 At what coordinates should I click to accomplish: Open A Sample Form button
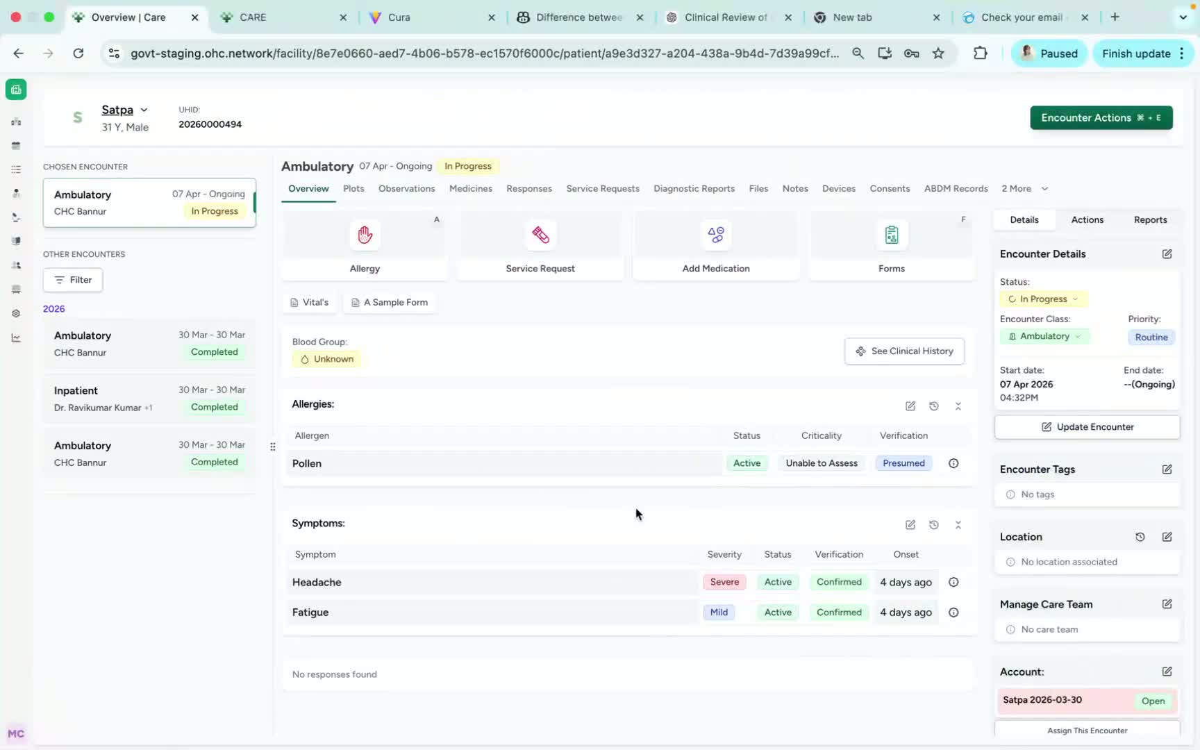tap(390, 303)
